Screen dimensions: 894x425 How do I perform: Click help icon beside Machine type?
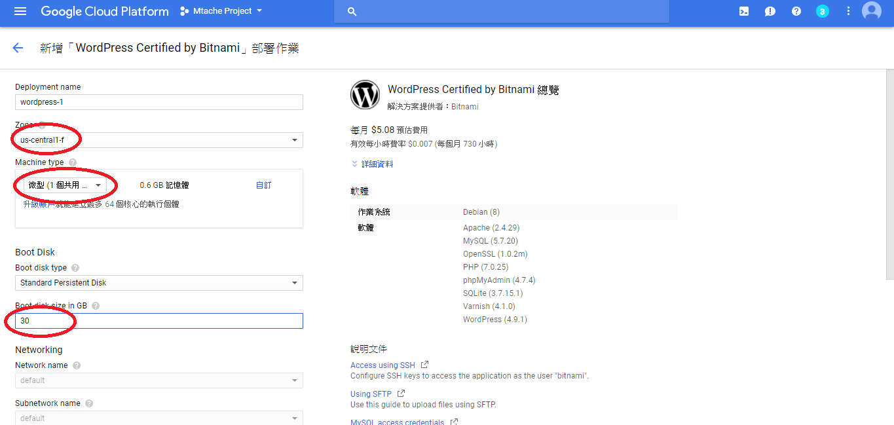(x=73, y=162)
